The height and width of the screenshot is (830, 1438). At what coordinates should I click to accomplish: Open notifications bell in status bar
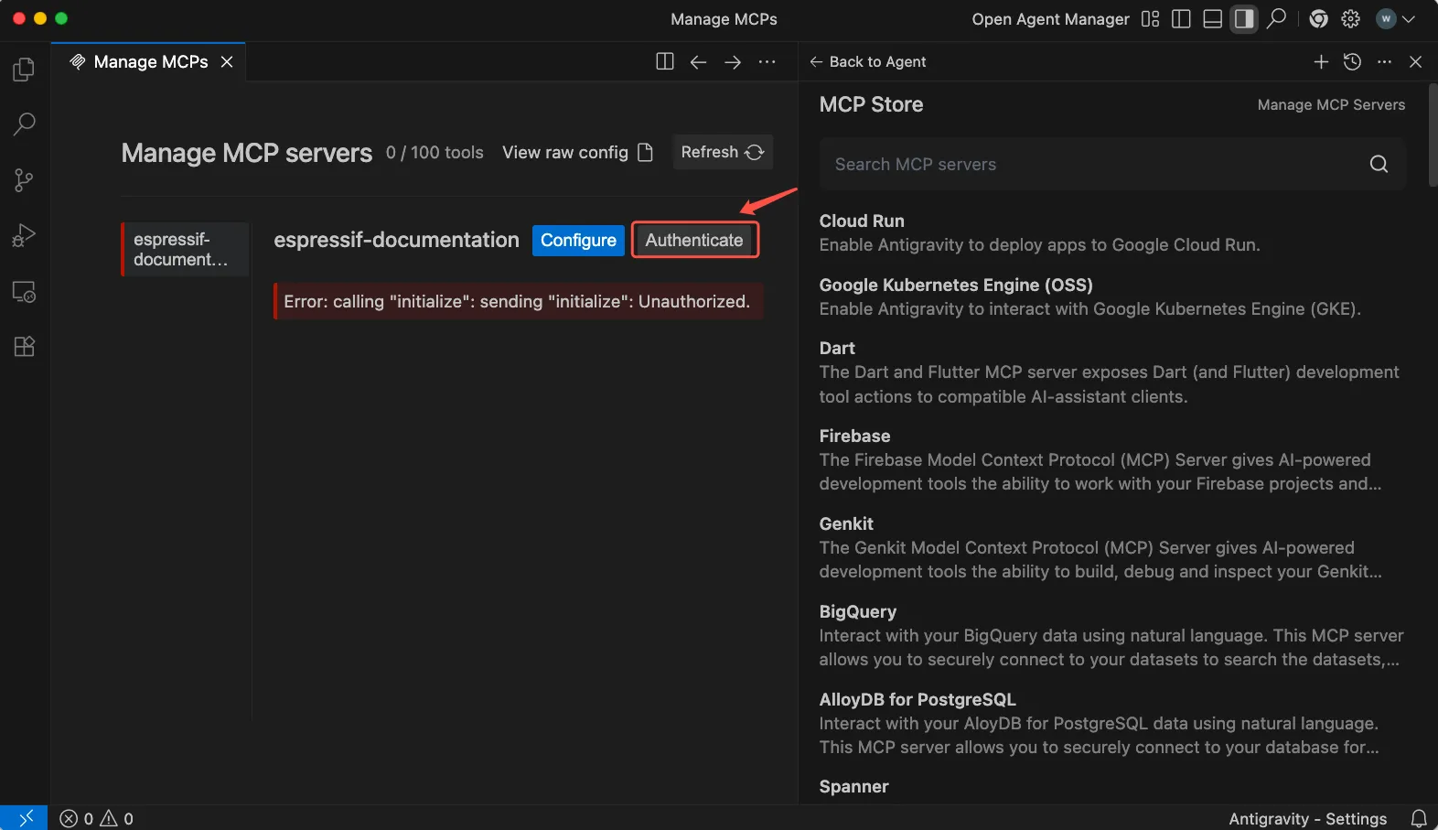pos(1419,819)
